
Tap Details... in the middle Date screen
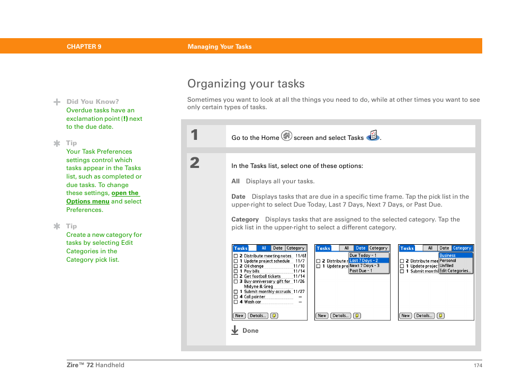coord(341,316)
